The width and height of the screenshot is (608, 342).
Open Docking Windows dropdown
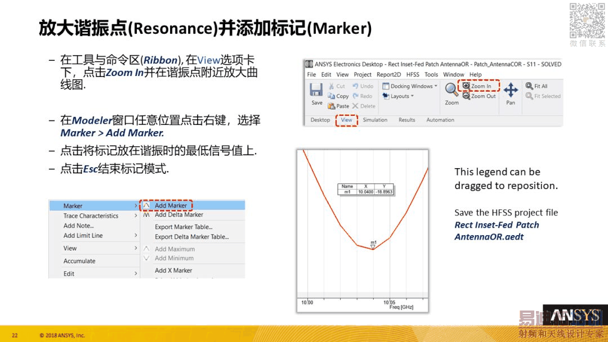click(410, 86)
